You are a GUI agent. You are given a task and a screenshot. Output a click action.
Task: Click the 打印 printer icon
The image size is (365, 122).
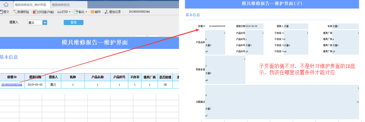(x=59, y=12)
